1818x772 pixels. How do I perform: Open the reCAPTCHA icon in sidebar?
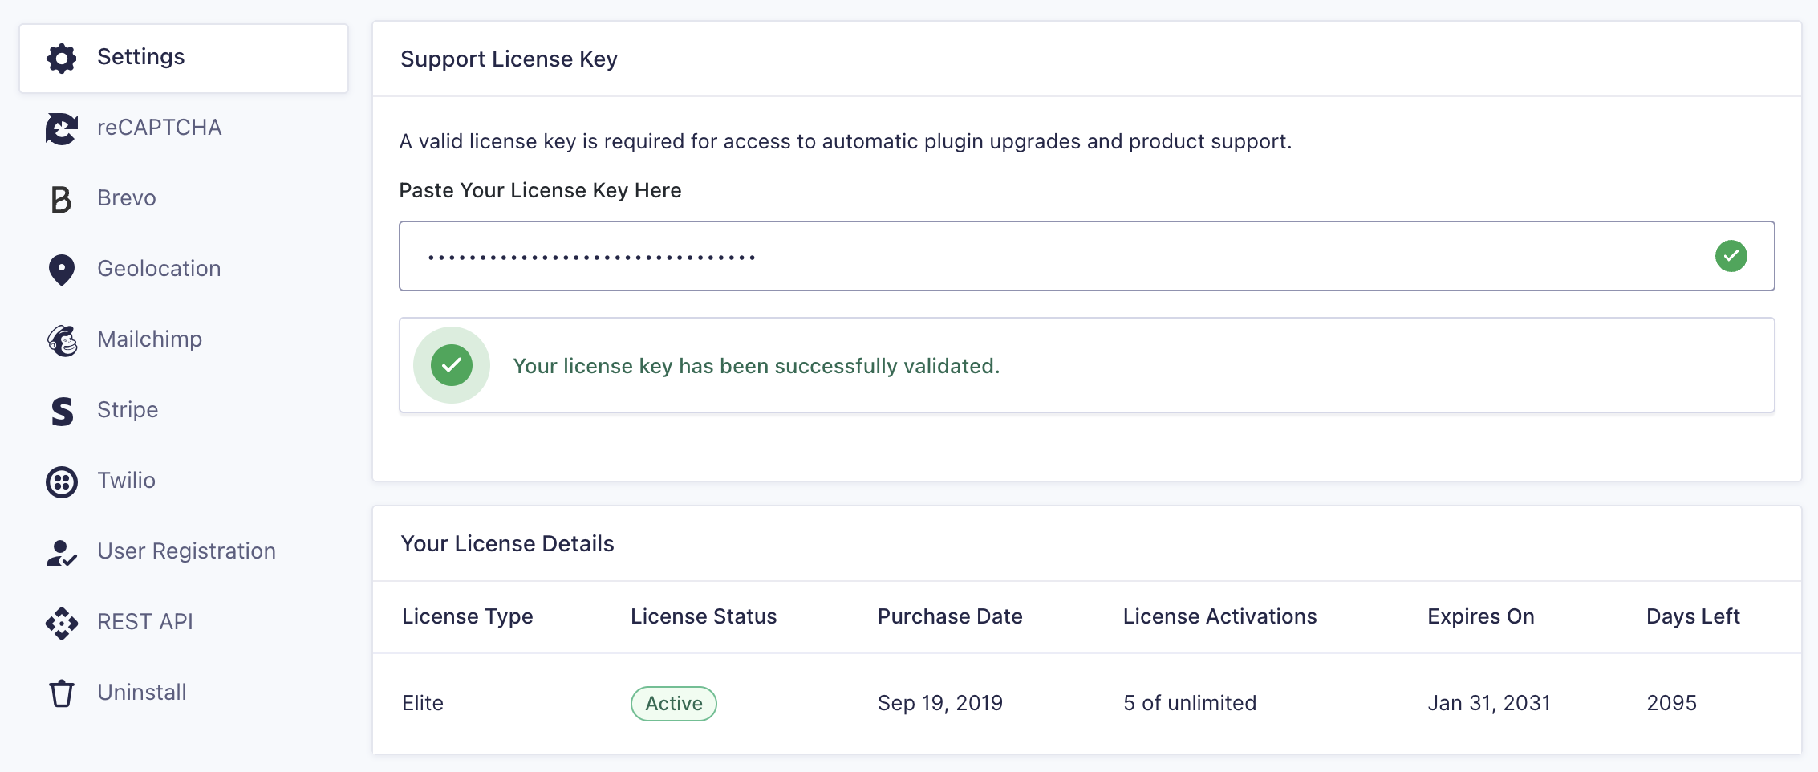pyautogui.click(x=62, y=128)
